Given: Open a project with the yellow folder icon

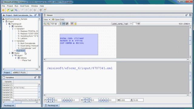Looking at the screenshot, I should click(3, 10).
